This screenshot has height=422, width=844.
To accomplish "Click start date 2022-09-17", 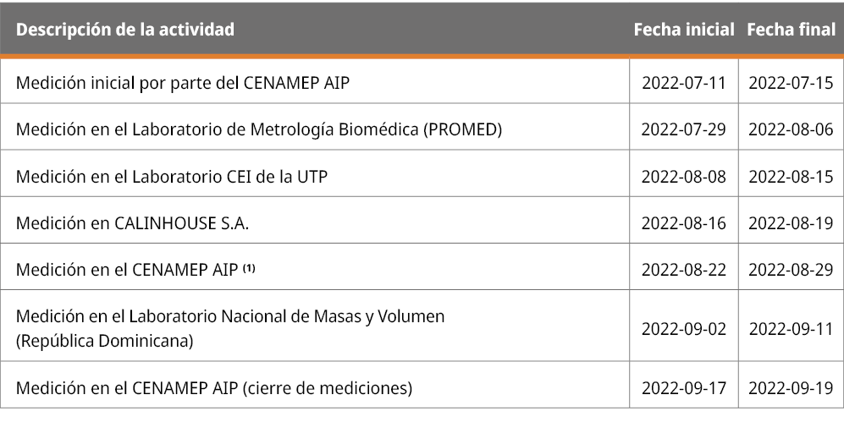I will pyautogui.click(x=684, y=388).
